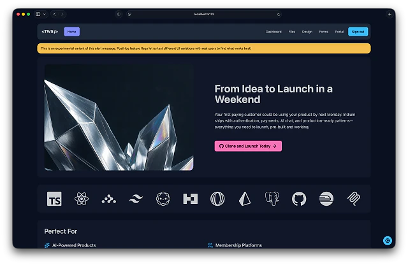Viewport: 408px width, 265px height.
Task: Open the DaisyUI flower face logo
Action: (163, 199)
